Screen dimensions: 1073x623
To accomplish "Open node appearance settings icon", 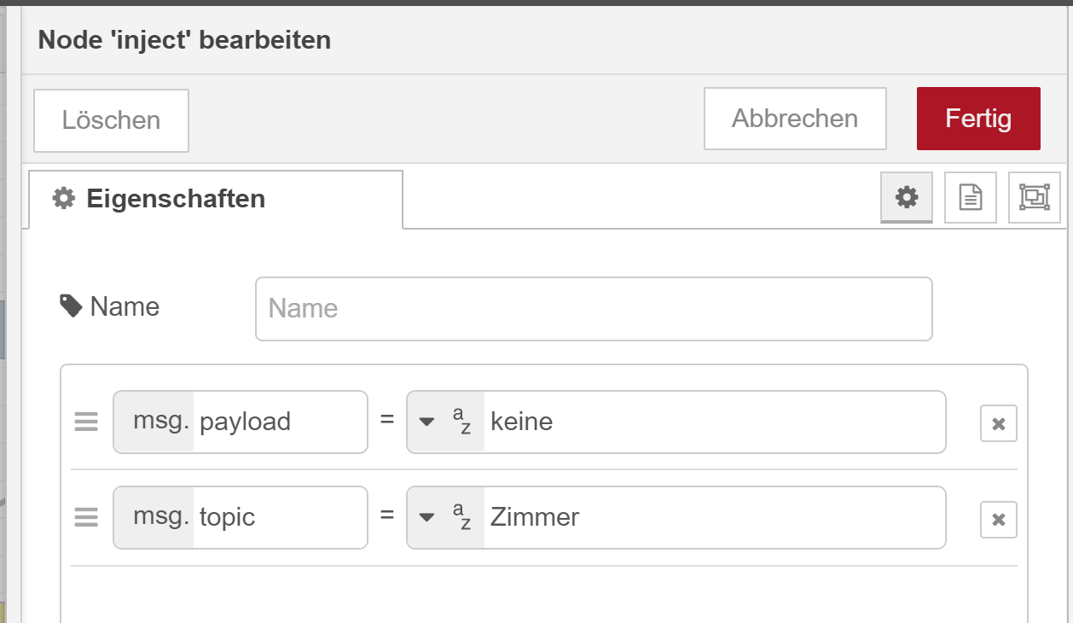I will point(1035,198).
